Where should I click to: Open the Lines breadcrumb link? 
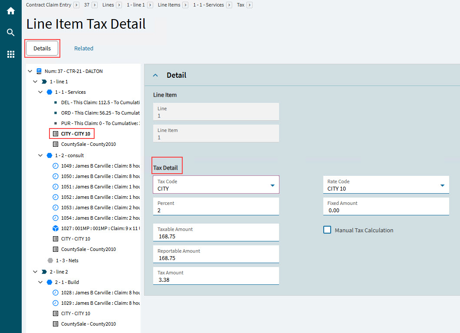point(108,5)
